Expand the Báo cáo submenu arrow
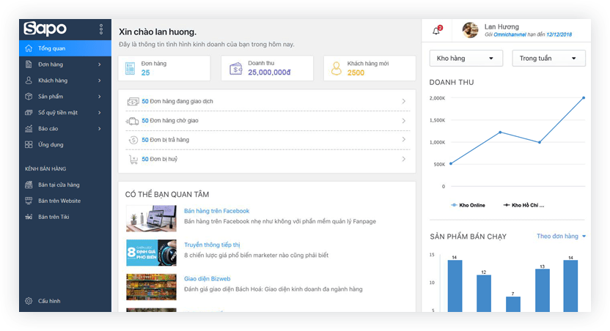 coord(100,129)
